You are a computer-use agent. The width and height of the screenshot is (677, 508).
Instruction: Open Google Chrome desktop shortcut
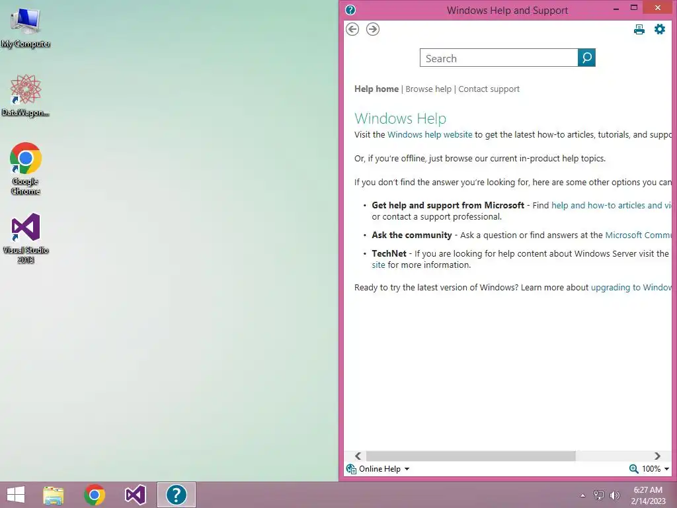26,169
